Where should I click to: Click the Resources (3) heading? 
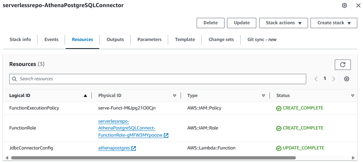27,64
